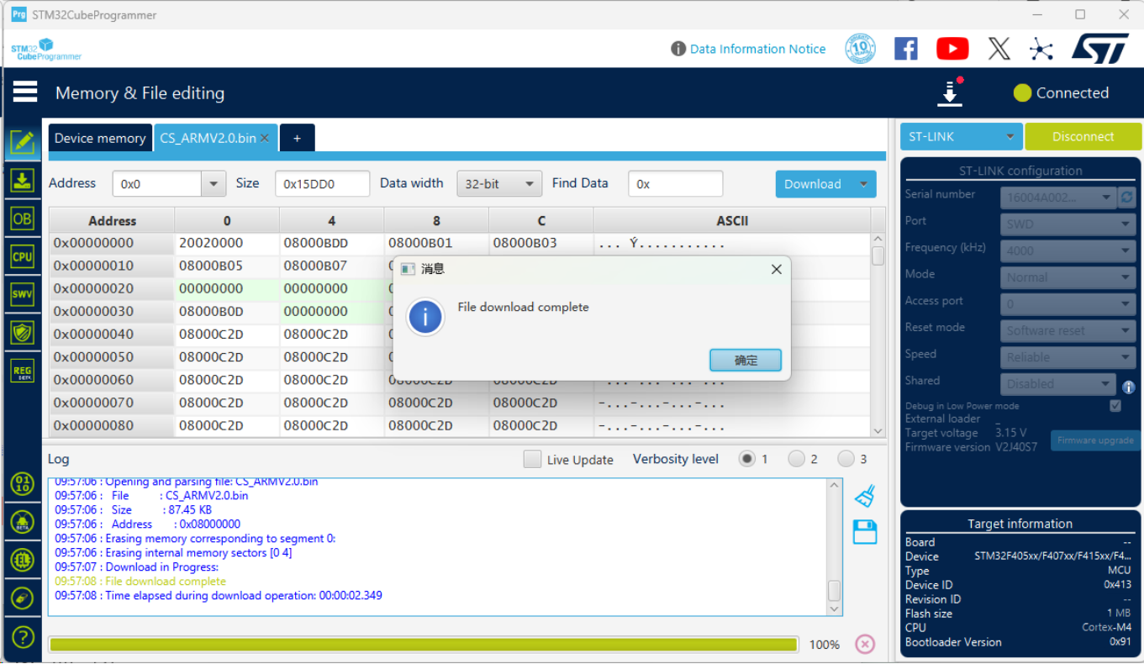Open the ST-LINK interface dropdown

click(x=961, y=136)
